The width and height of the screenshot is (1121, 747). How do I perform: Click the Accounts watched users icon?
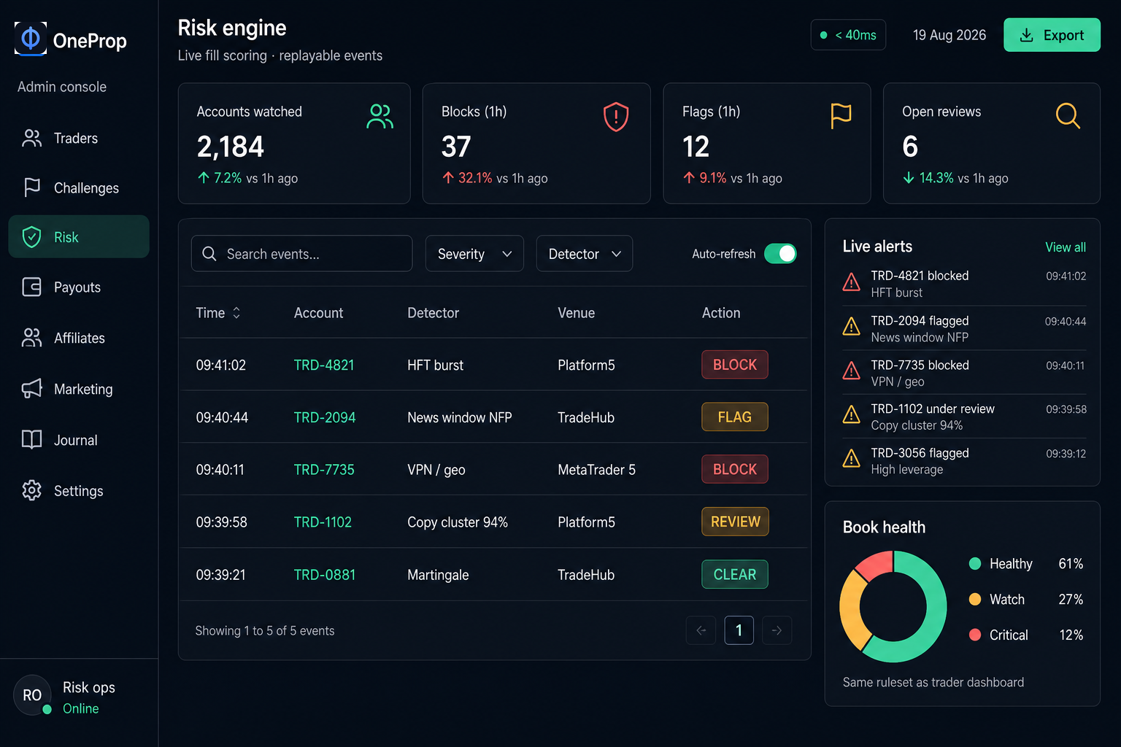[x=380, y=116]
